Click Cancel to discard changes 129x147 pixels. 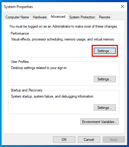pyautogui.click(x=89, y=139)
